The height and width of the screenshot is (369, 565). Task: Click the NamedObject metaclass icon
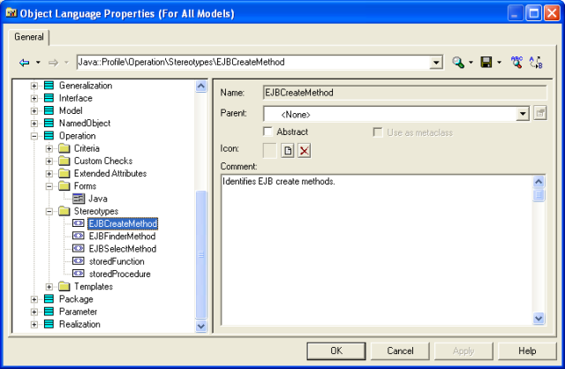pos(49,124)
